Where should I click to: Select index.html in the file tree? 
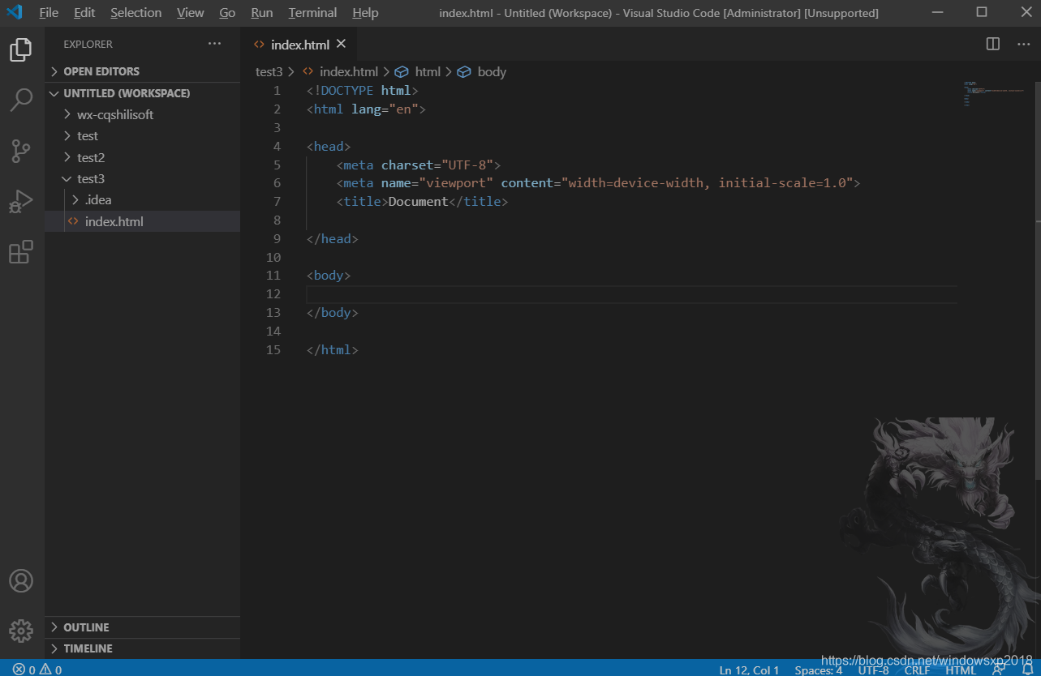click(x=114, y=221)
